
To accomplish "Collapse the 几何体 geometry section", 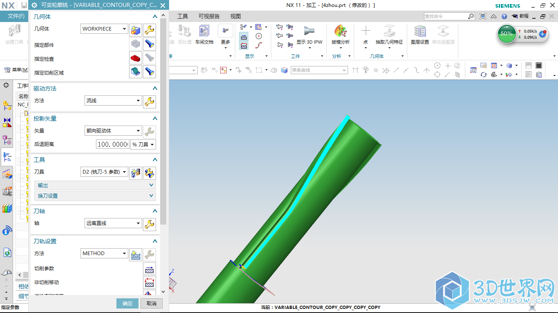I will tap(155, 17).
